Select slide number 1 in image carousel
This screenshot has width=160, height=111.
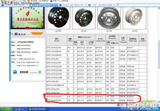click(27, 28)
